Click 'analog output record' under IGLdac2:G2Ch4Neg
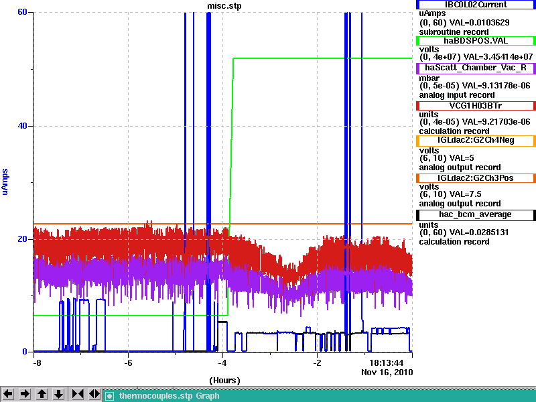Viewport: 536px width, 402px height. tap(460, 167)
